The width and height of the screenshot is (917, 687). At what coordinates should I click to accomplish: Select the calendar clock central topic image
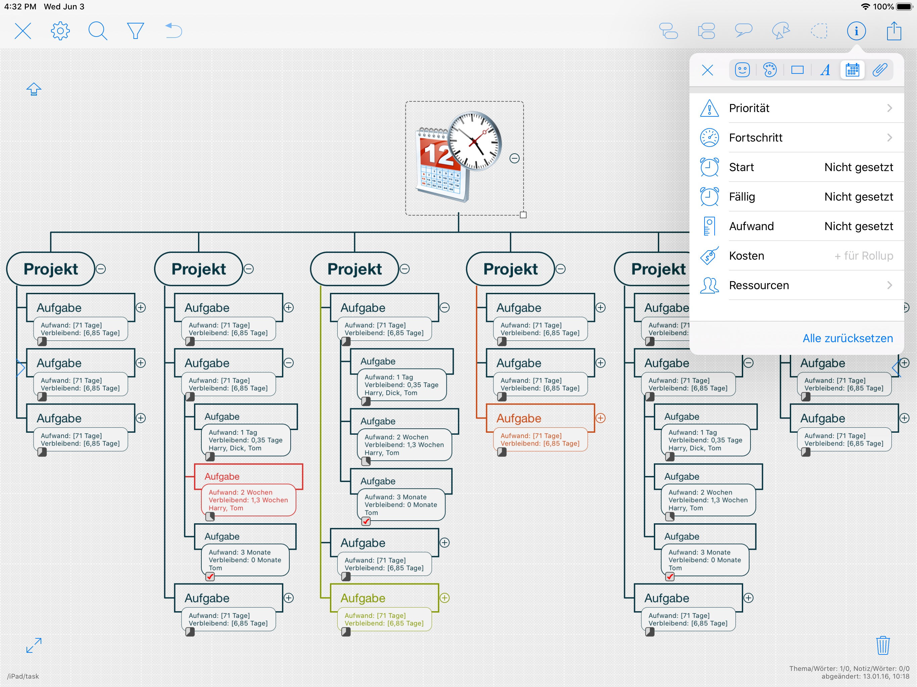click(458, 157)
